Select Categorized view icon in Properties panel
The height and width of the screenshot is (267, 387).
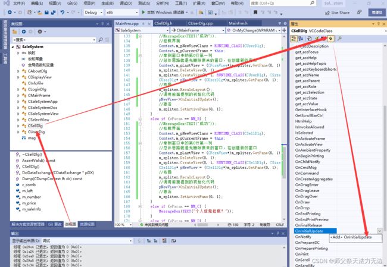click(x=294, y=39)
